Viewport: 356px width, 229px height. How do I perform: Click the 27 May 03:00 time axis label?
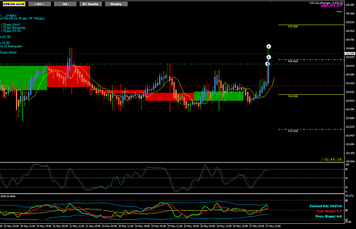[256, 226]
